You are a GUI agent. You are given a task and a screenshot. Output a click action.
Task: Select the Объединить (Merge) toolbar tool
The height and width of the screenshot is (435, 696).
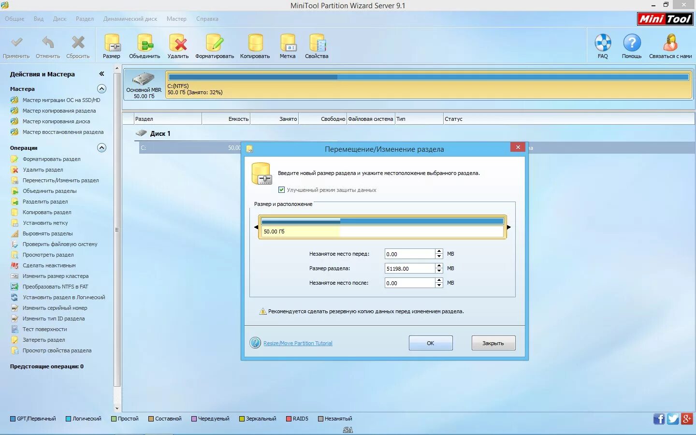145,47
